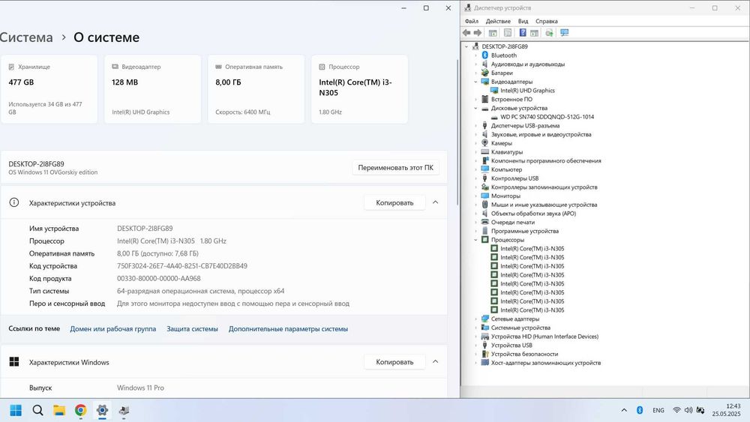Viewport: 750px width, 422px height.
Task: Open clock showing 12:43 25.05.2025
Action: click(x=726, y=410)
